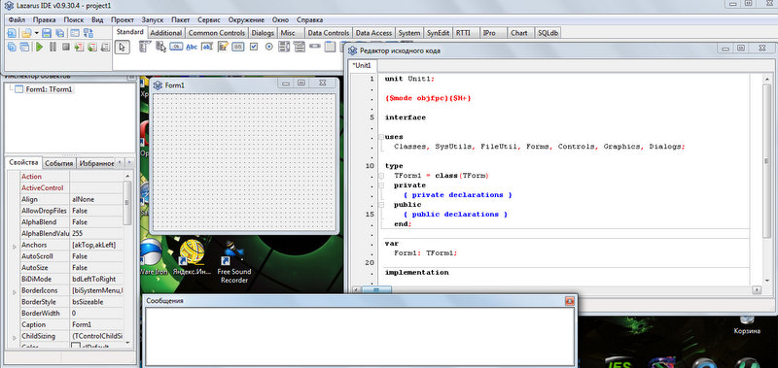This screenshot has width=778, height=368.
Task: Expand the Open recent files dropdown arrow
Action: [x=36, y=34]
